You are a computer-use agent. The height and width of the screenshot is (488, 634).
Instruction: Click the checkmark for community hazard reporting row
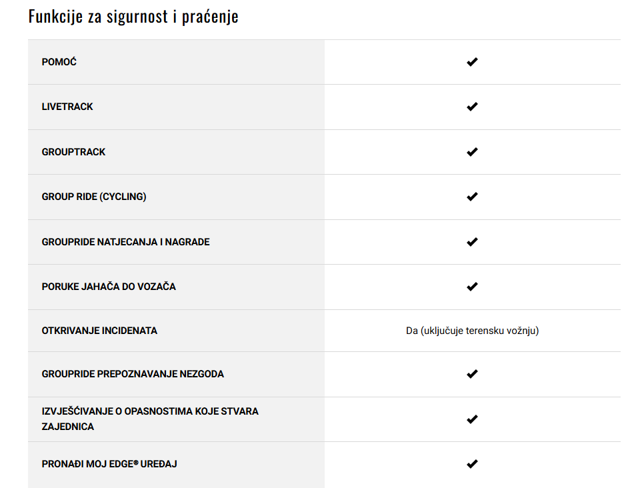472,419
